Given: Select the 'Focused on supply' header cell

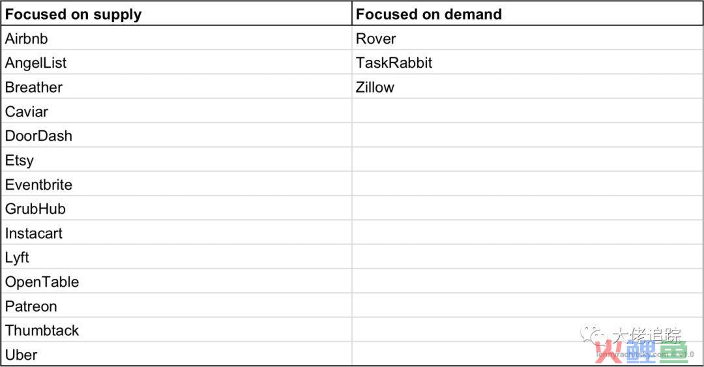Looking at the screenshot, I should coord(176,14).
